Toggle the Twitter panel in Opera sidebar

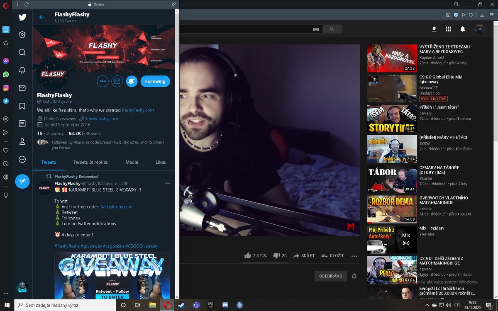coord(6,101)
